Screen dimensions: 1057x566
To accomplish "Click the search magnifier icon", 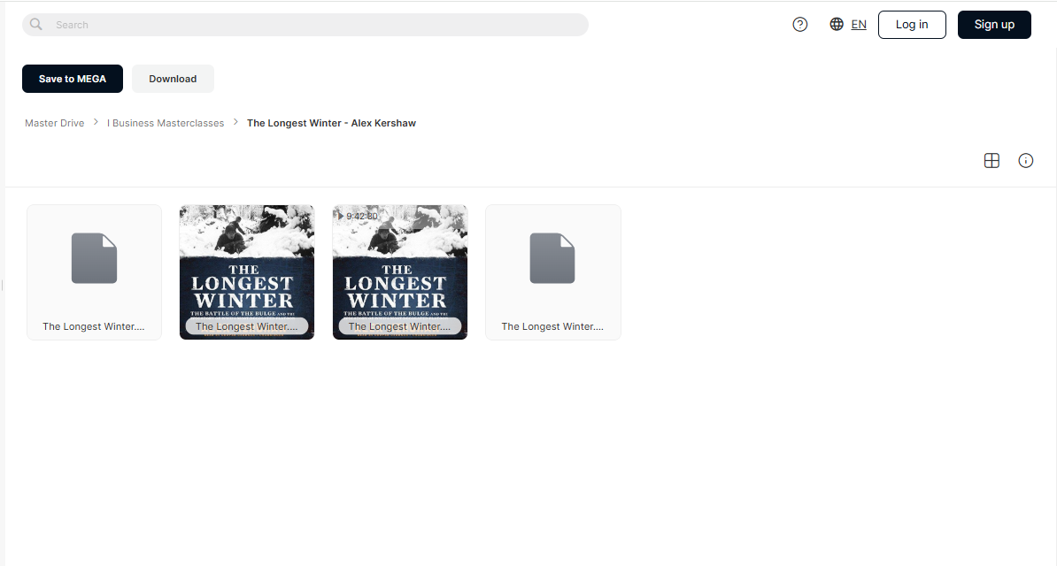I will [36, 24].
